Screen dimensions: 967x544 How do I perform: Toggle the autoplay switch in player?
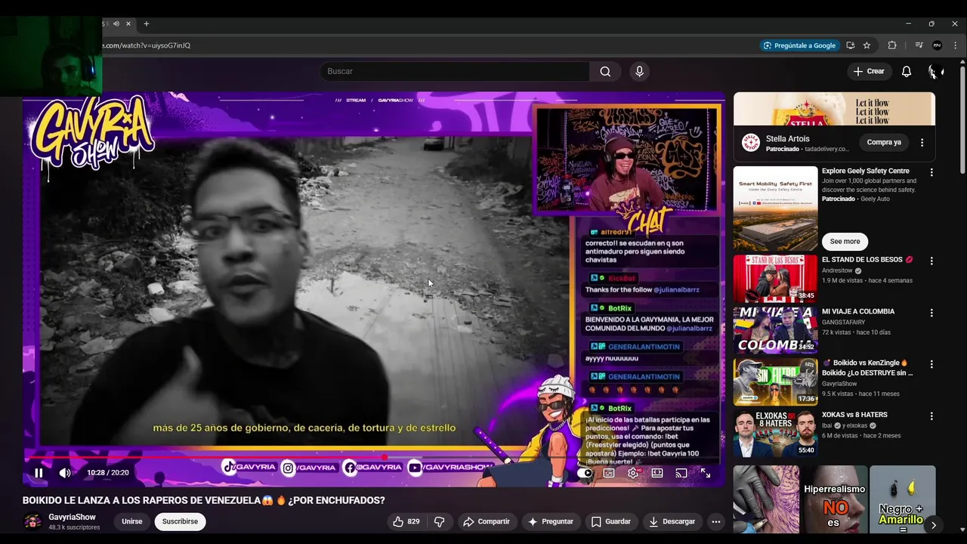pos(585,473)
